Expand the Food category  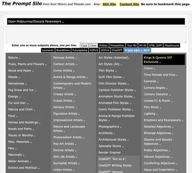pos(13,116)
